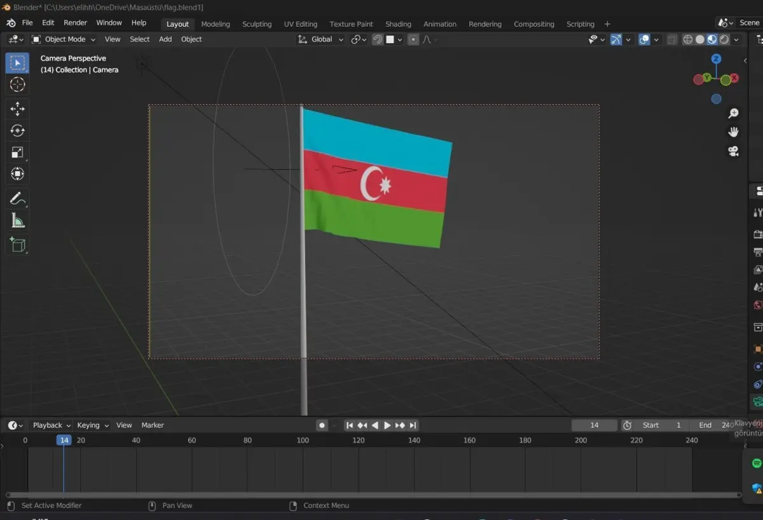Open the Window menu
This screenshot has width=763, height=520.
pyautogui.click(x=109, y=23)
